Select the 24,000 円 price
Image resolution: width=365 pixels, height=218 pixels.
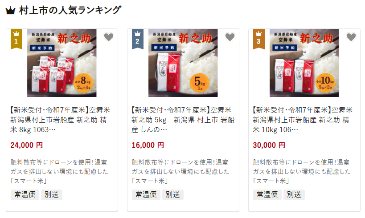[27, 145]
